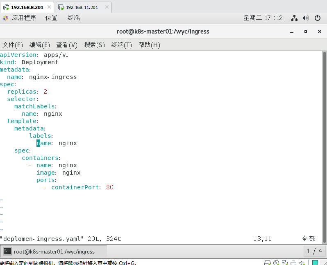Click the hard disk device status icon

pyautogui.click(x=267, y=263)
